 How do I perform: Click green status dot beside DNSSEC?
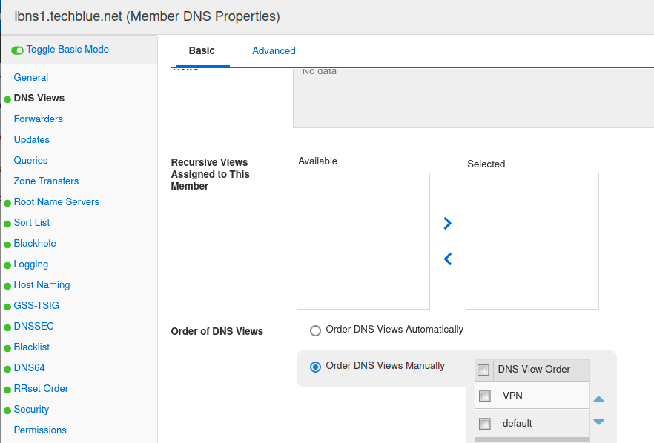(8, 326)
